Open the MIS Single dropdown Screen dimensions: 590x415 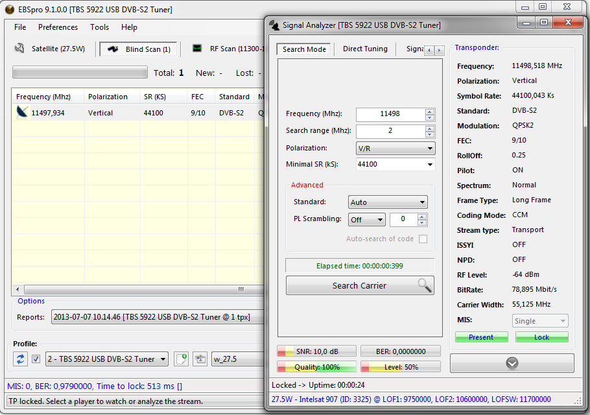[x=540, y=321]
